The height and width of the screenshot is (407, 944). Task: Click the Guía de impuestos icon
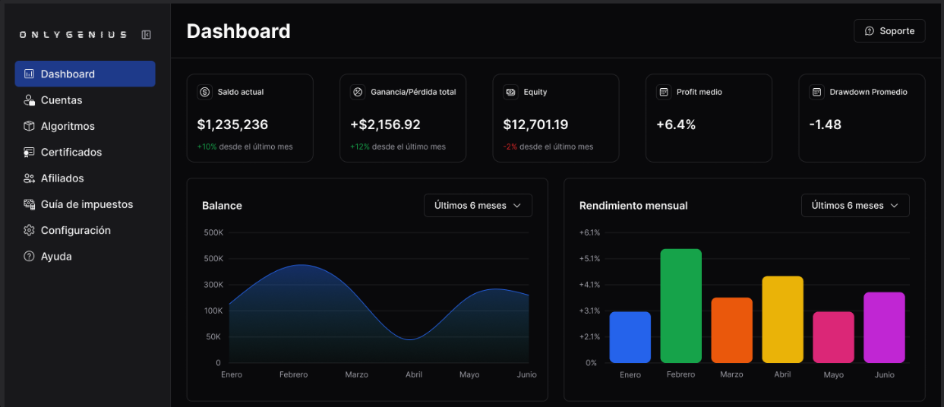tap(29, 204)
